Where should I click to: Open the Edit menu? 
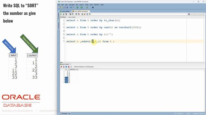(62, 5)
